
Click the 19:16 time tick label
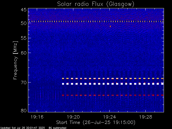coord(37,117)
